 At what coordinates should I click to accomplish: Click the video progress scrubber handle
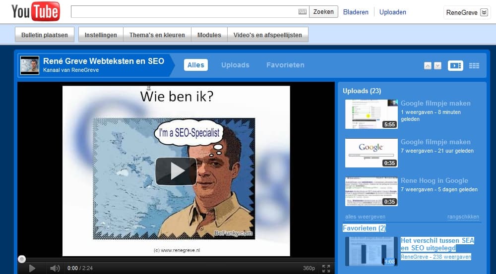coord(22,260)
